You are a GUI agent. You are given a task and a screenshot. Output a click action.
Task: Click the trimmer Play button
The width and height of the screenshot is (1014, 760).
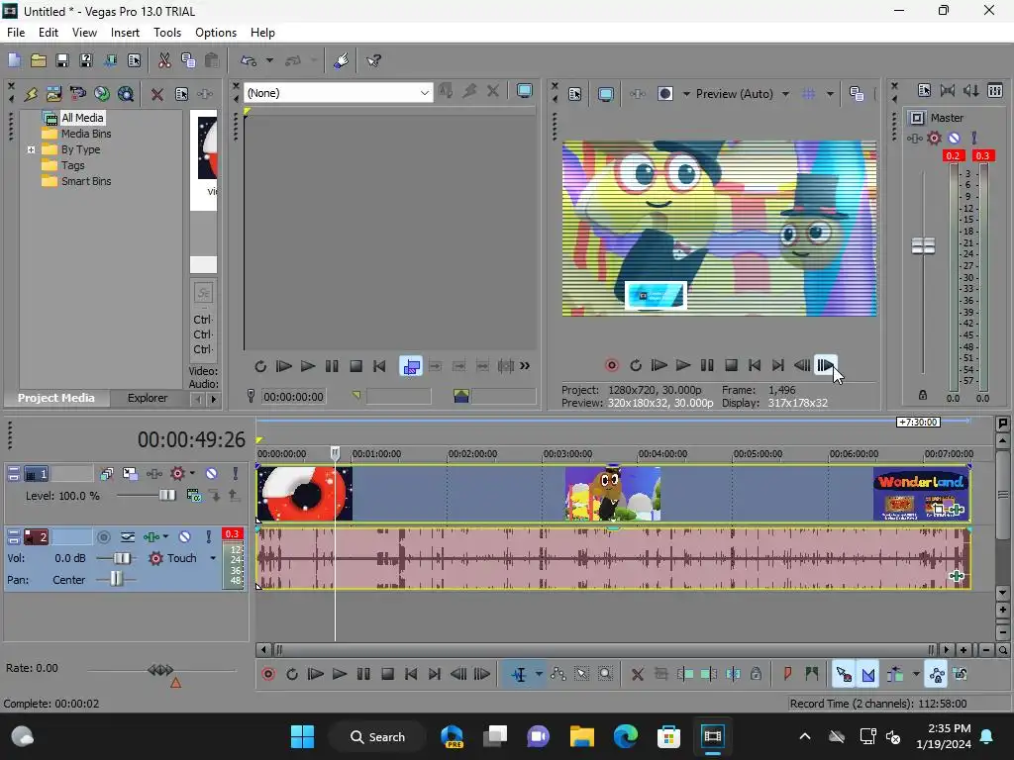308,366
